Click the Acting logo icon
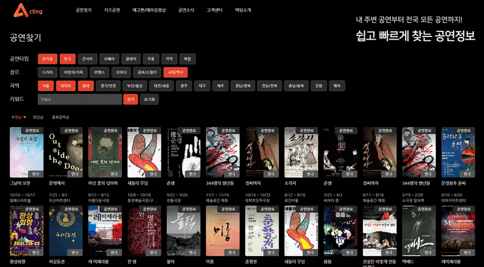This screenshot has width=484, height=267. tap(21, 10)
